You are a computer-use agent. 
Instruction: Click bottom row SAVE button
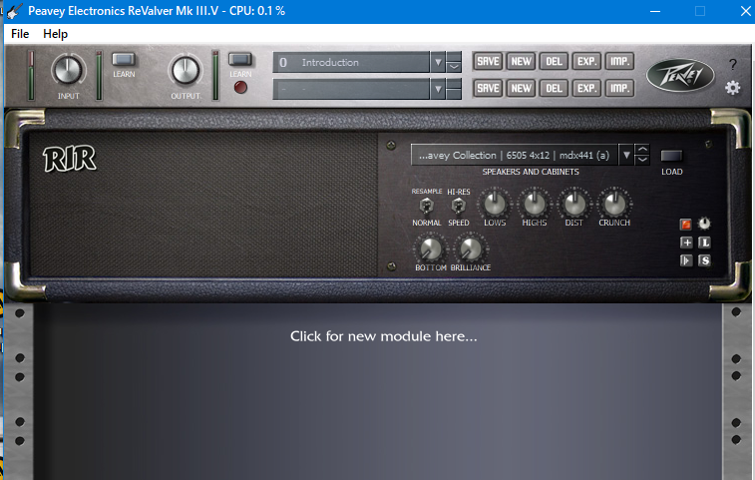(x=488, y=88)
